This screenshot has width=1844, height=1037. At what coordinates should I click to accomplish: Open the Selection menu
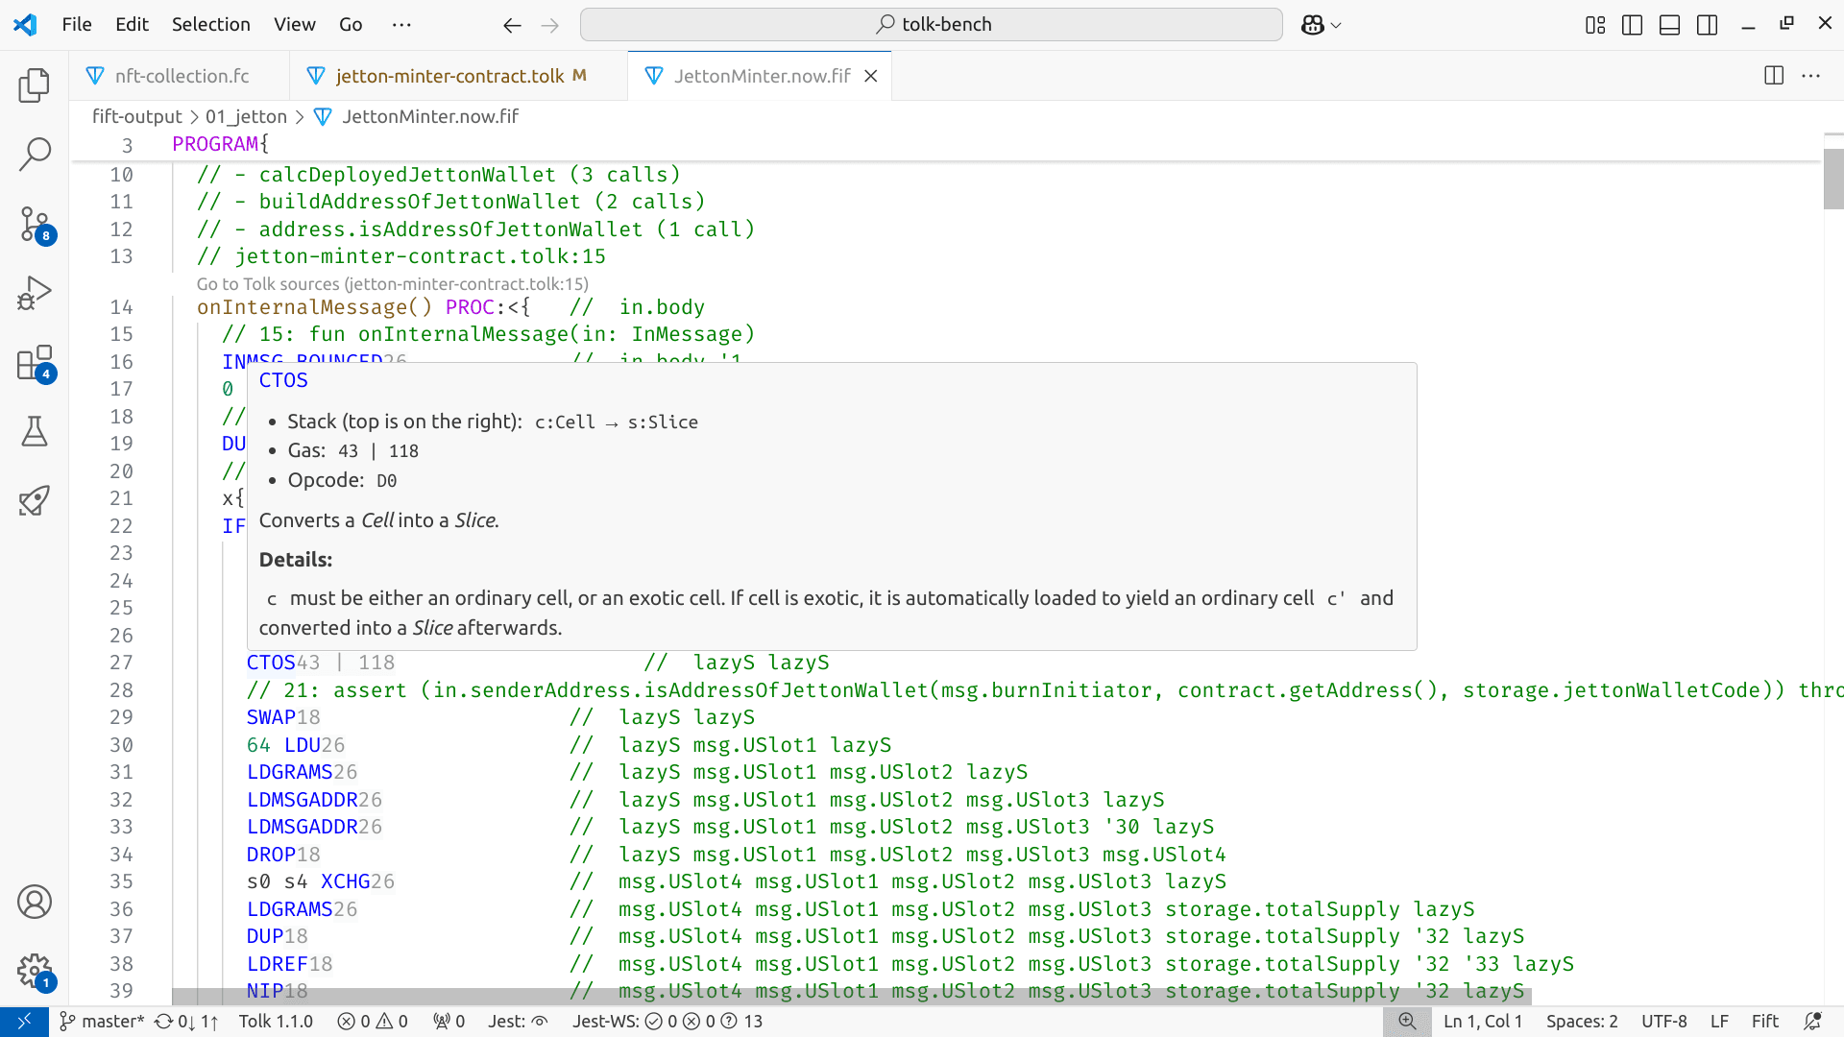(x=210, y=24)
